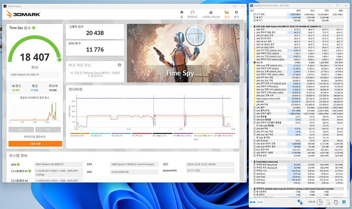The image size is (352, 209).
Task: Click the info icon next to best score
Action: click(56, 86)
